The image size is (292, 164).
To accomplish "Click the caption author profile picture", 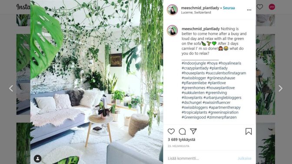I will point(172,30).
